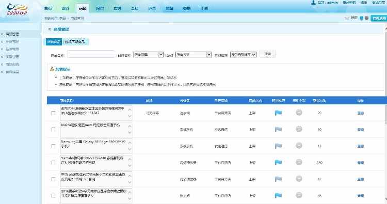387x204 pixels.
Task: Open the 商品 tab in the top navigation
Action: (x=83, y=8)
